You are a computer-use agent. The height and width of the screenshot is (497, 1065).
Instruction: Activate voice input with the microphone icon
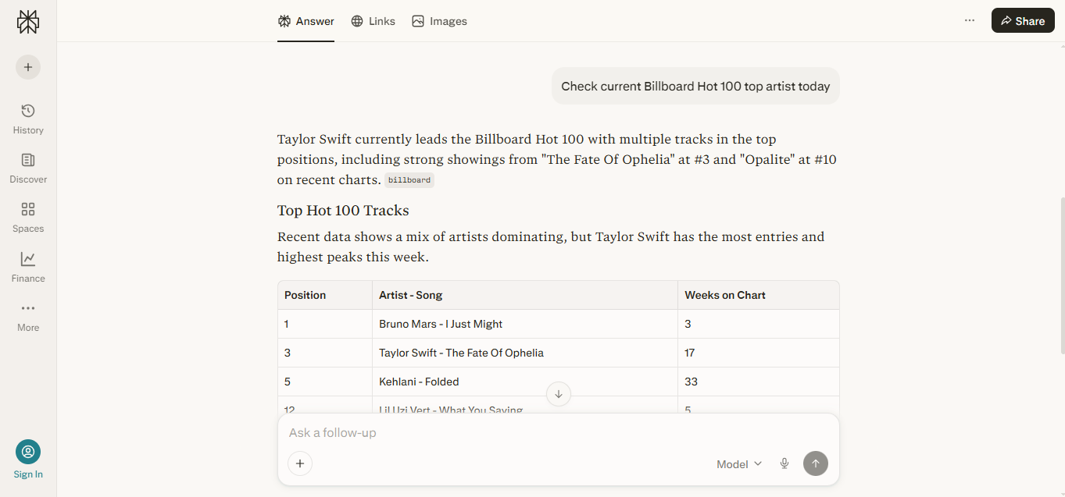pyautogui.click(x=784, y=463)
